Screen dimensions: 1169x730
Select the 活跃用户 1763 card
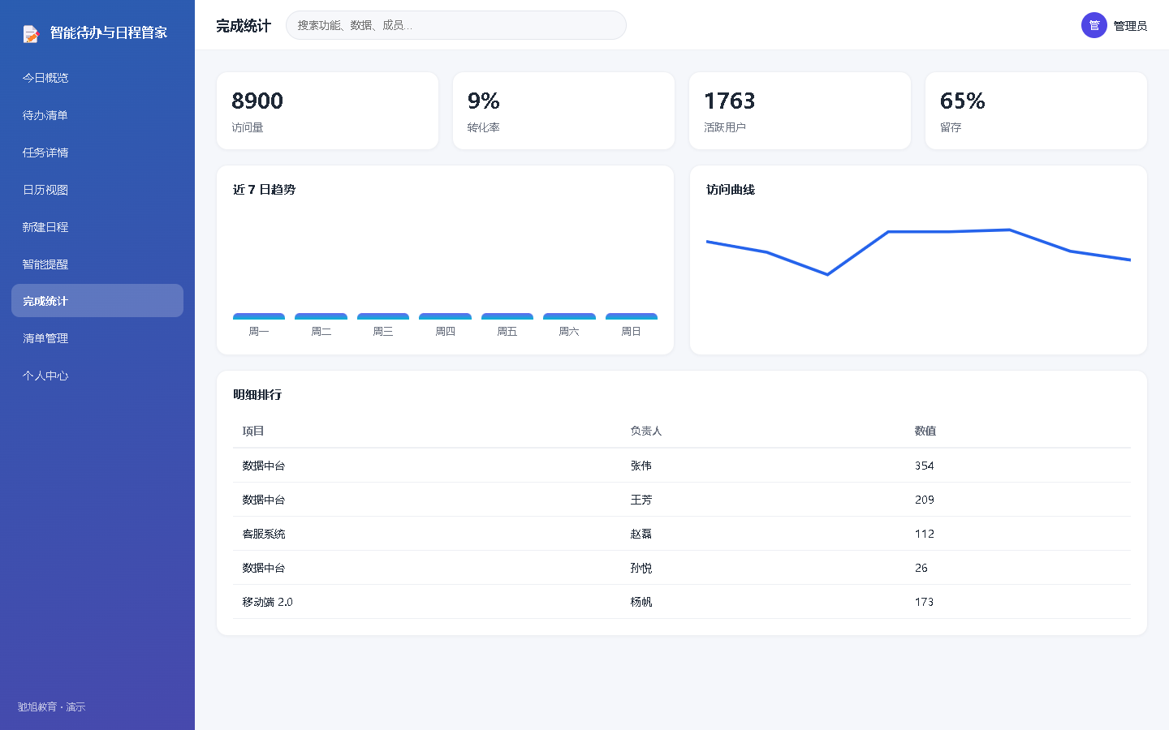coord(800,111)
